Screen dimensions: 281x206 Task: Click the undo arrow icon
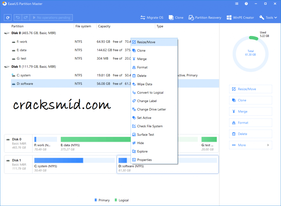pyautogui.click(x=18, y=18)
